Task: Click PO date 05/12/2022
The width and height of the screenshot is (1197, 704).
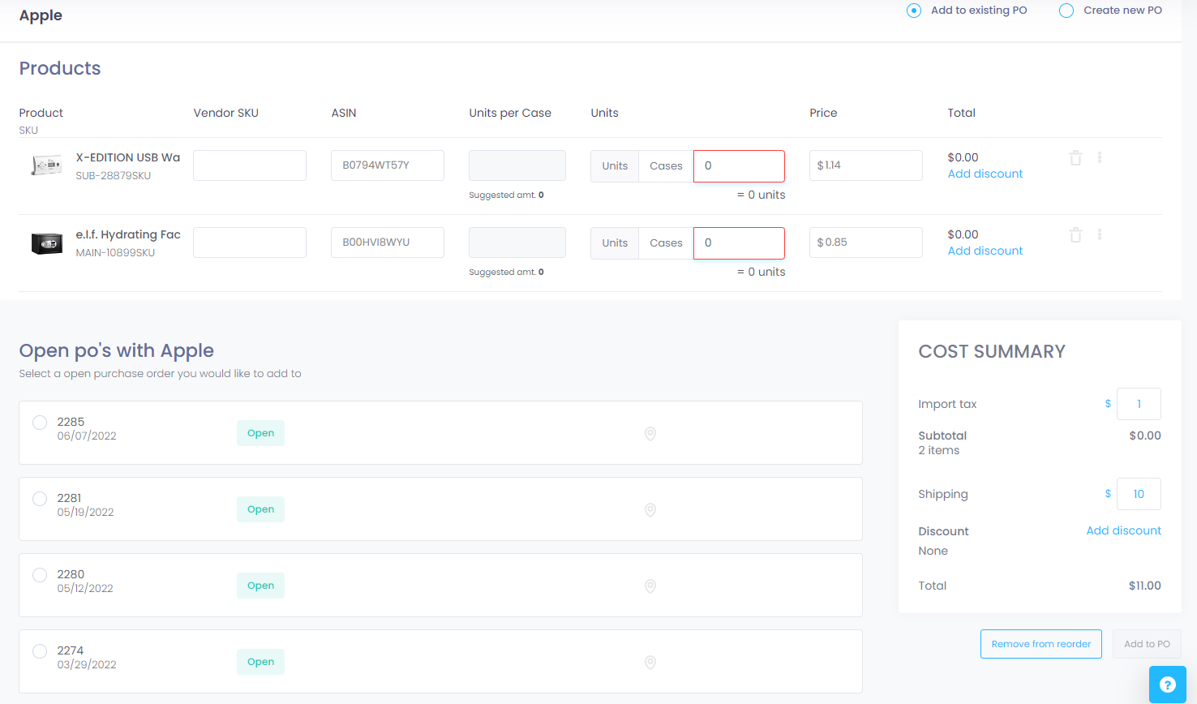Action: (85, 589)
